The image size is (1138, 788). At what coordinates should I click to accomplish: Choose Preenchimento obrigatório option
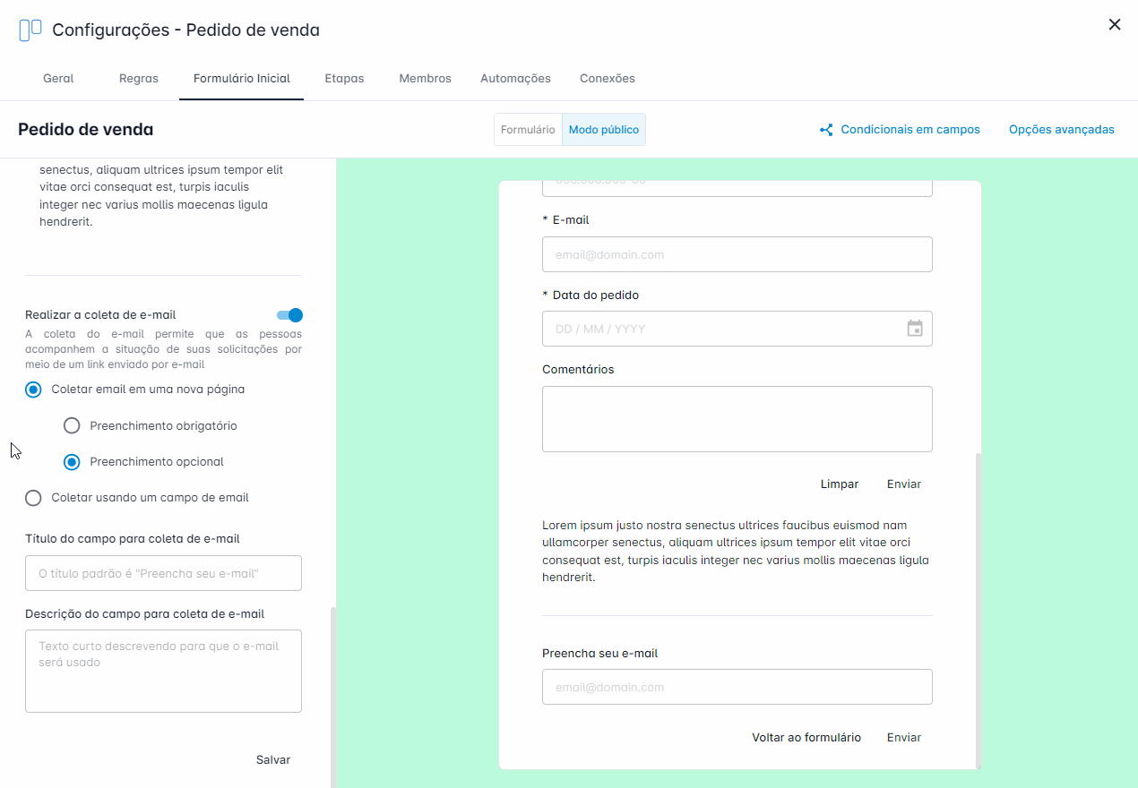pyautogui.click(x=73, y=425)
